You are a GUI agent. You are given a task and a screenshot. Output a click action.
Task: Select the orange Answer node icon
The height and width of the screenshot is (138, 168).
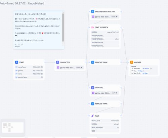pos(132,62)
